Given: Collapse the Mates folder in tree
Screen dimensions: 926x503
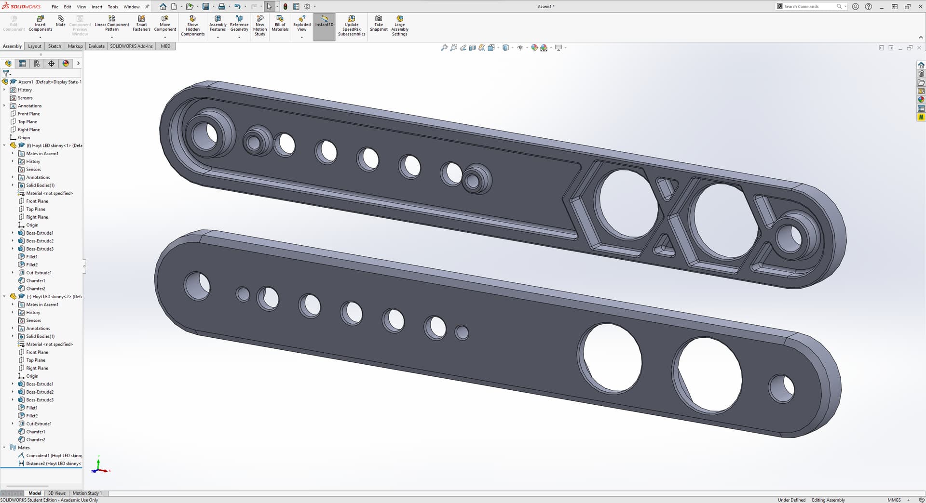Looking at the screenshot, I should point(4,448).
